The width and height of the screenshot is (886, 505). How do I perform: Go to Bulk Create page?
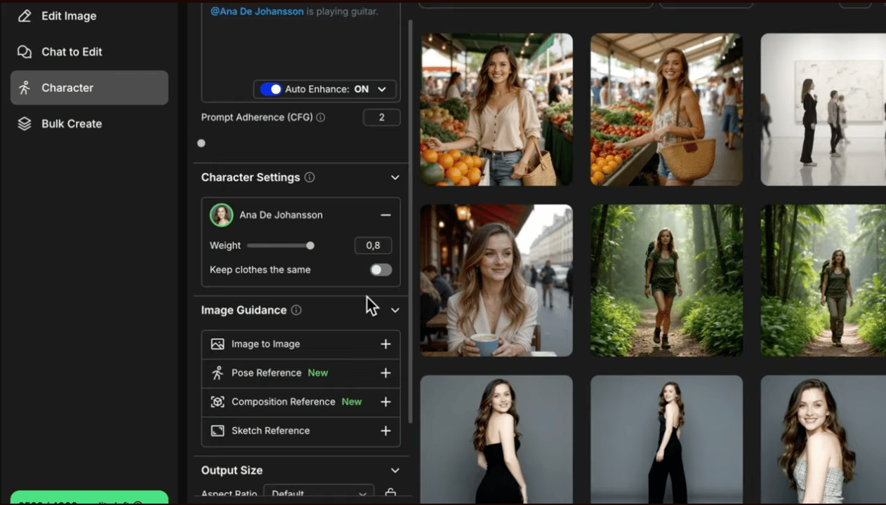[x=72, y=123]
